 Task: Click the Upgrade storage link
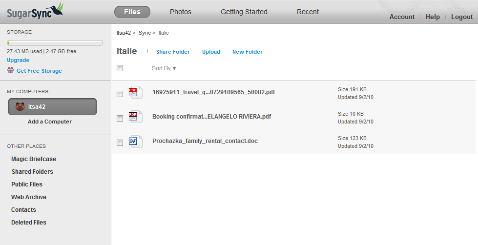click(x=18, y=60)
